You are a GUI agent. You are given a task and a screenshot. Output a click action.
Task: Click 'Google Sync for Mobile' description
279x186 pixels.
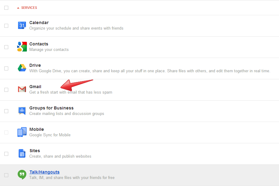[50, 135]
